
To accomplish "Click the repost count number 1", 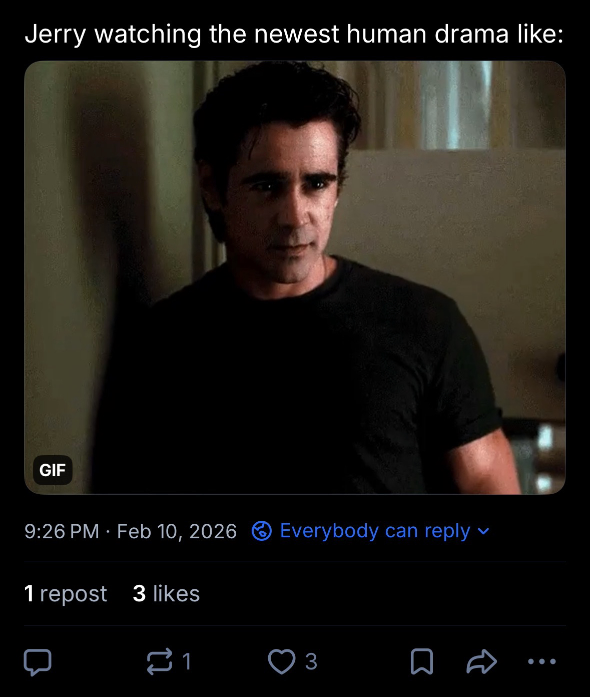I will pyautogui.click(x=187, y=662).
